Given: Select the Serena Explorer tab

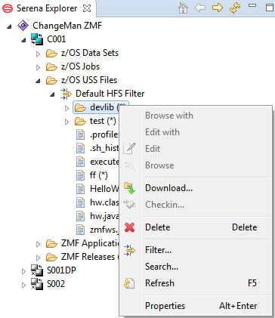Looking at the screenshot, I should tap(47, 8).
